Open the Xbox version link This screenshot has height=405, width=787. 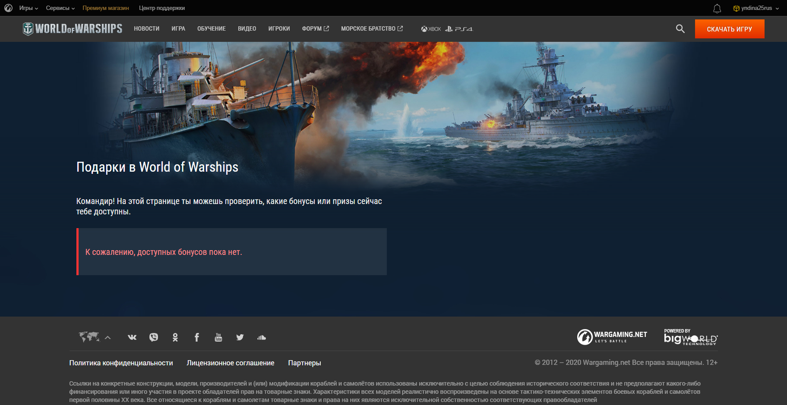[x=431, y=29]
